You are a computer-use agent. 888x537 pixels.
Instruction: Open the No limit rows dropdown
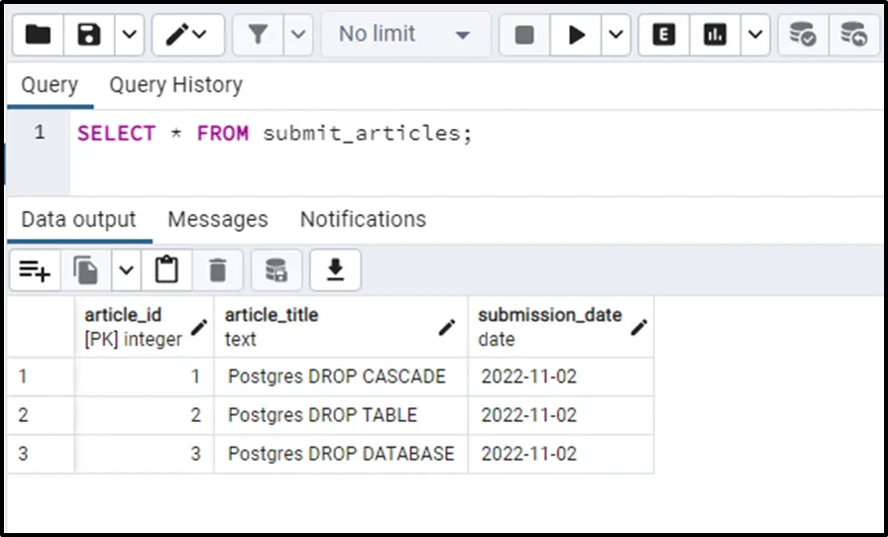[x=404, y=35]
